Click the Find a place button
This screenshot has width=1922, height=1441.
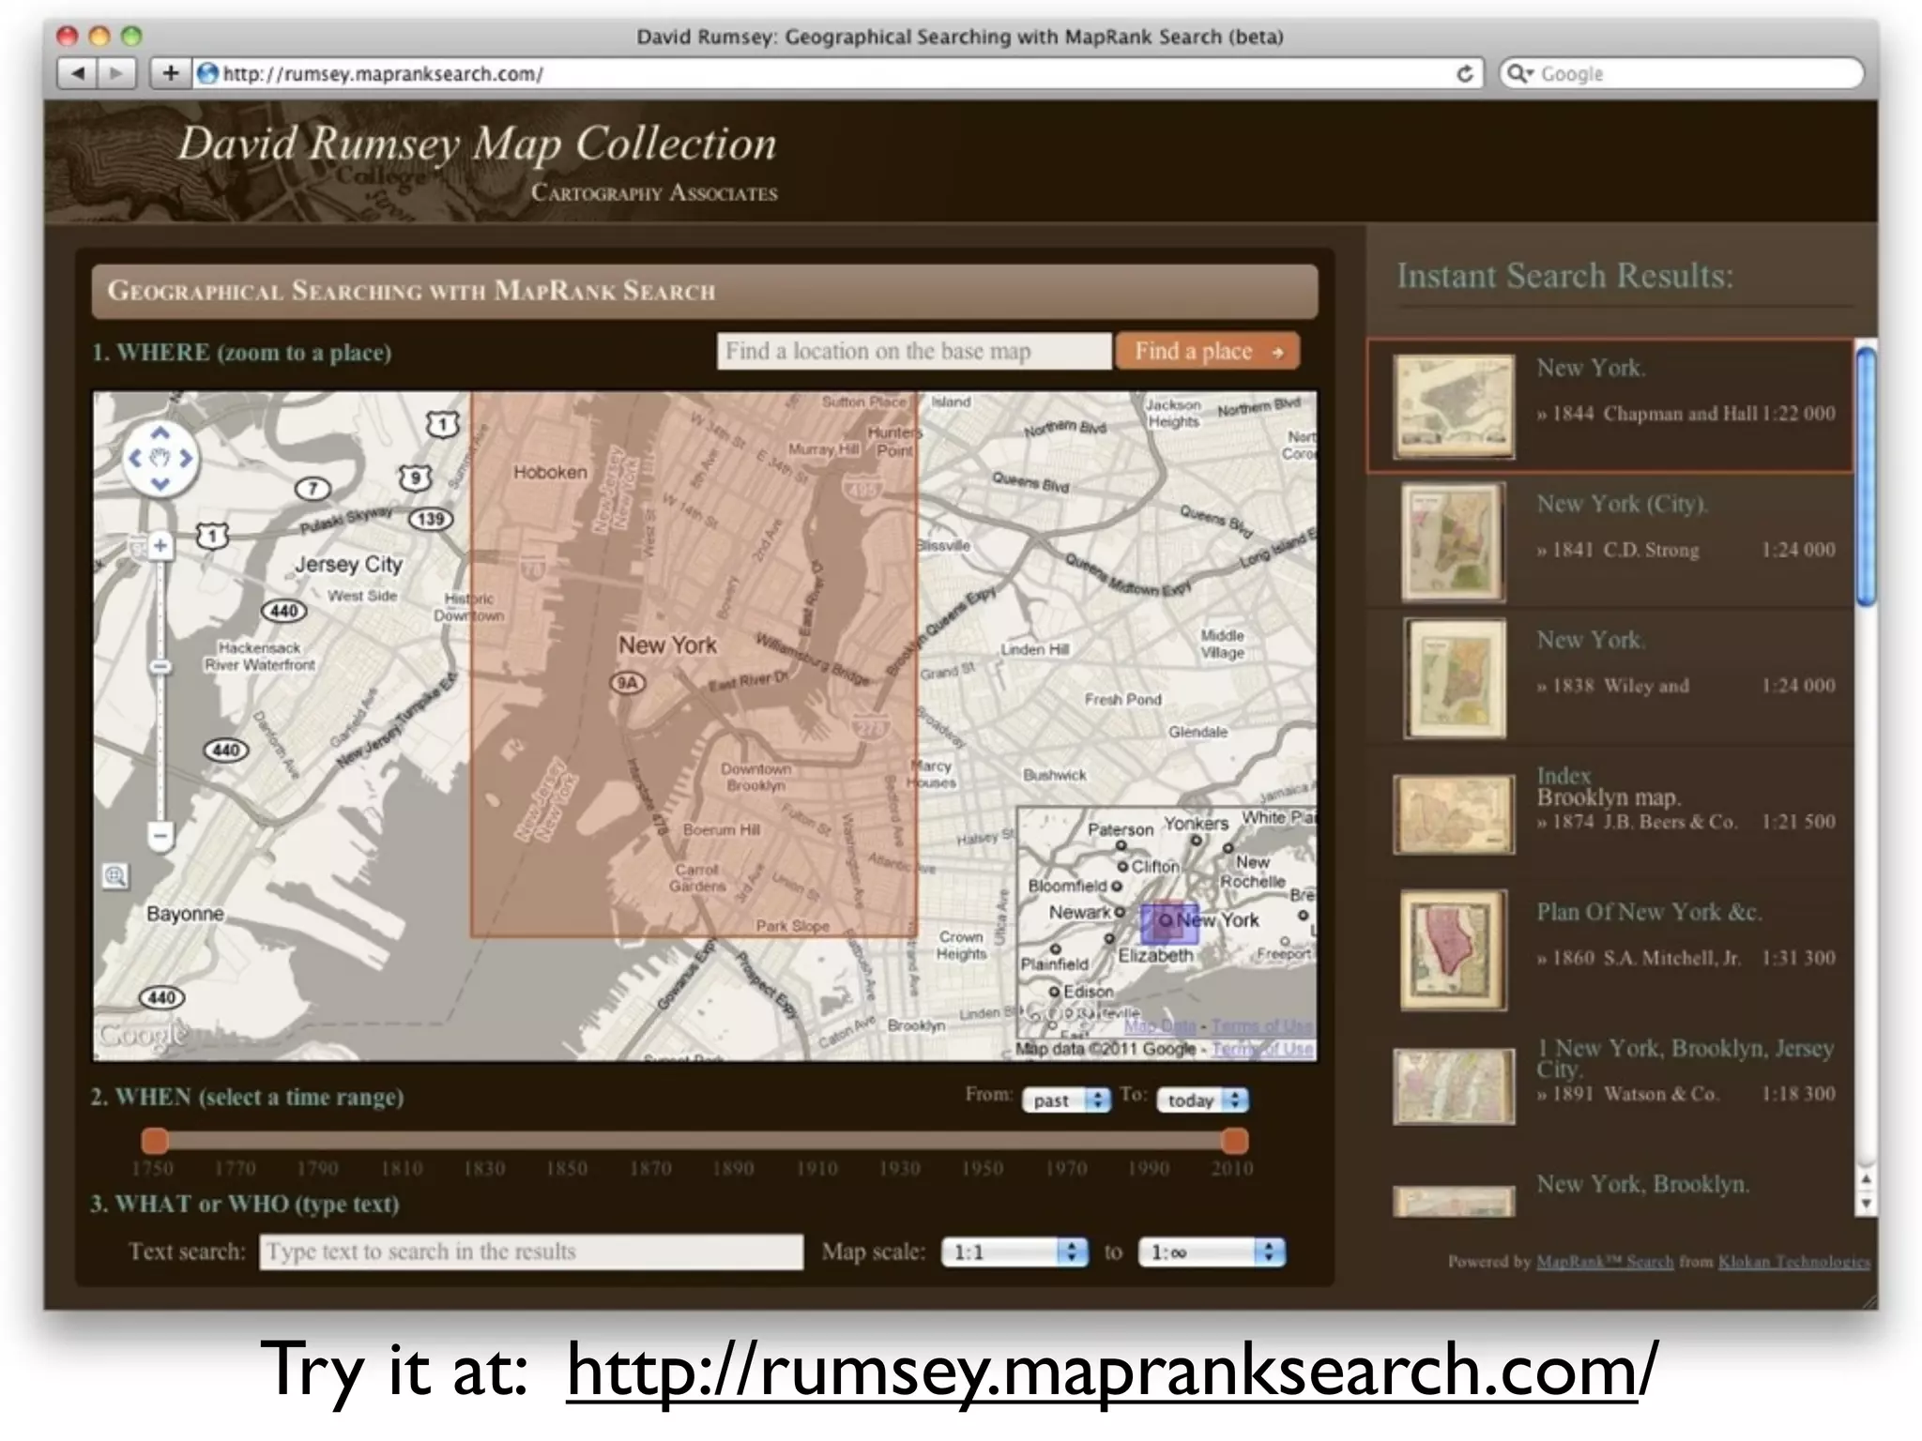(1208, 351)
